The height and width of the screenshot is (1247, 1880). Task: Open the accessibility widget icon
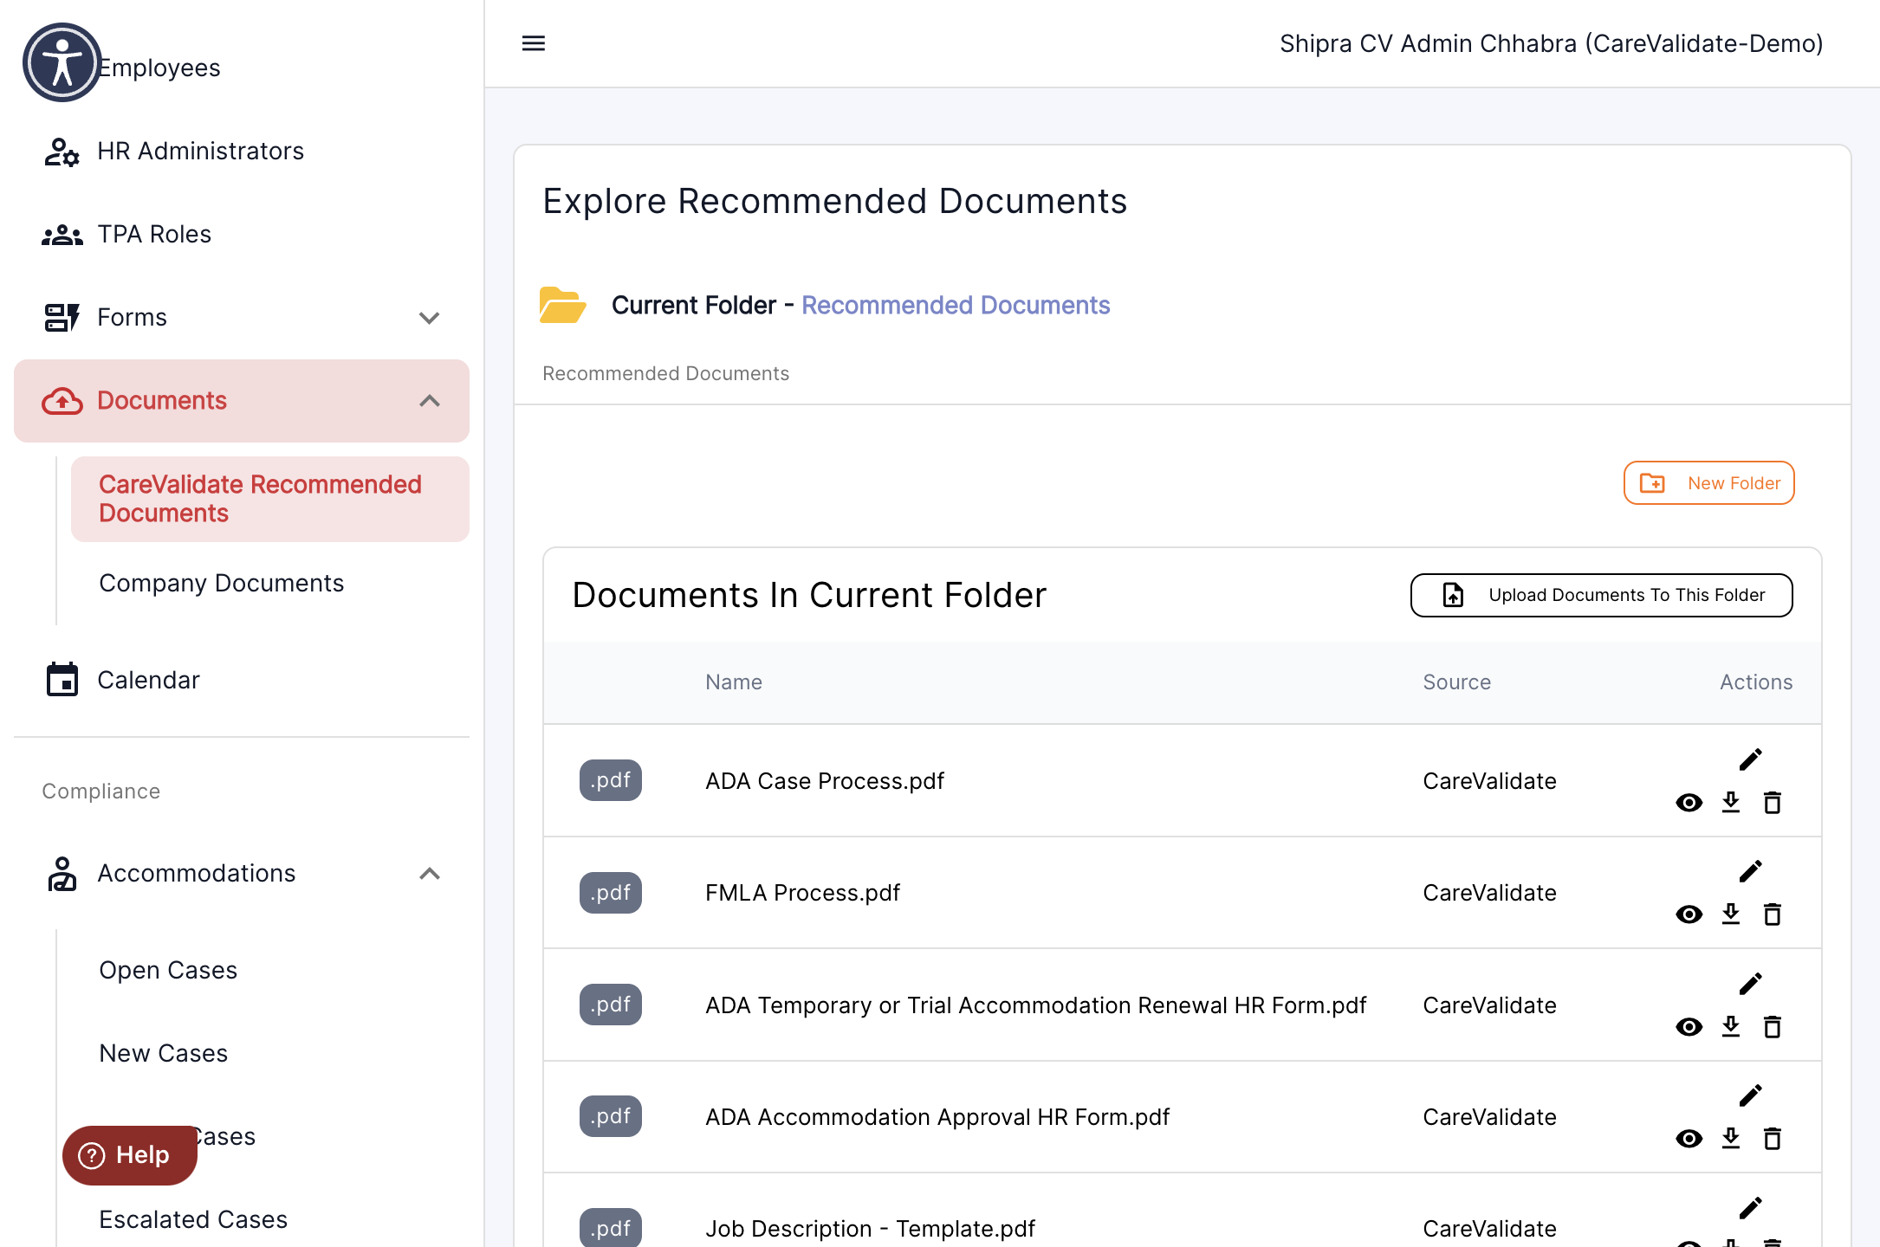coord(62,62)
